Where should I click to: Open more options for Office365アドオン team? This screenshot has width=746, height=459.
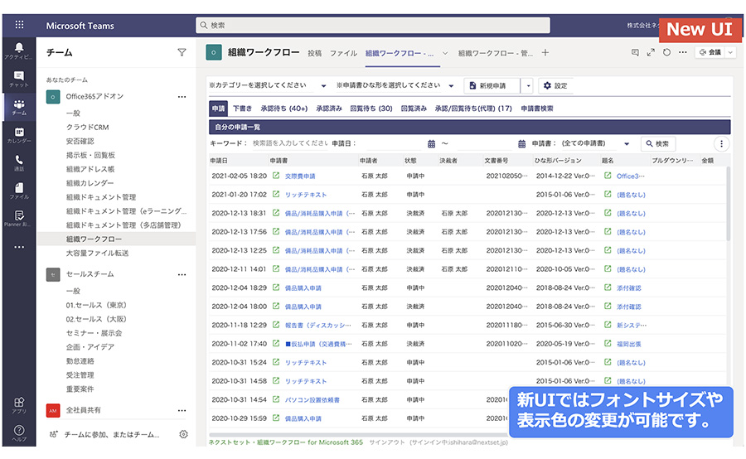tap(182, 97)
